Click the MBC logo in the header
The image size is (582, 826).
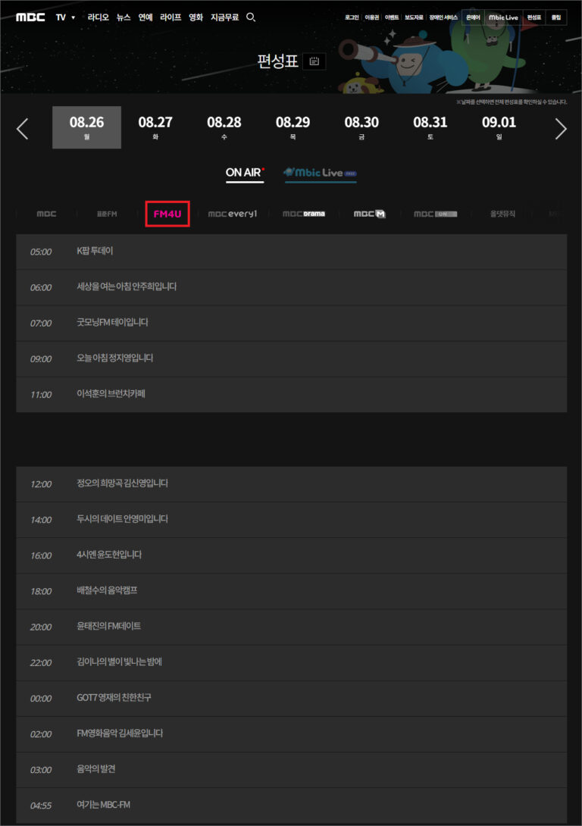point(30,17)
